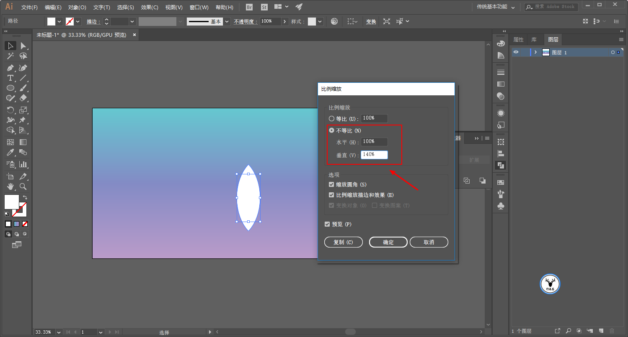Select the Line Segment tool
Image resolution: width=628 pixels, height=337 pixels.
[x=23, y=78]
